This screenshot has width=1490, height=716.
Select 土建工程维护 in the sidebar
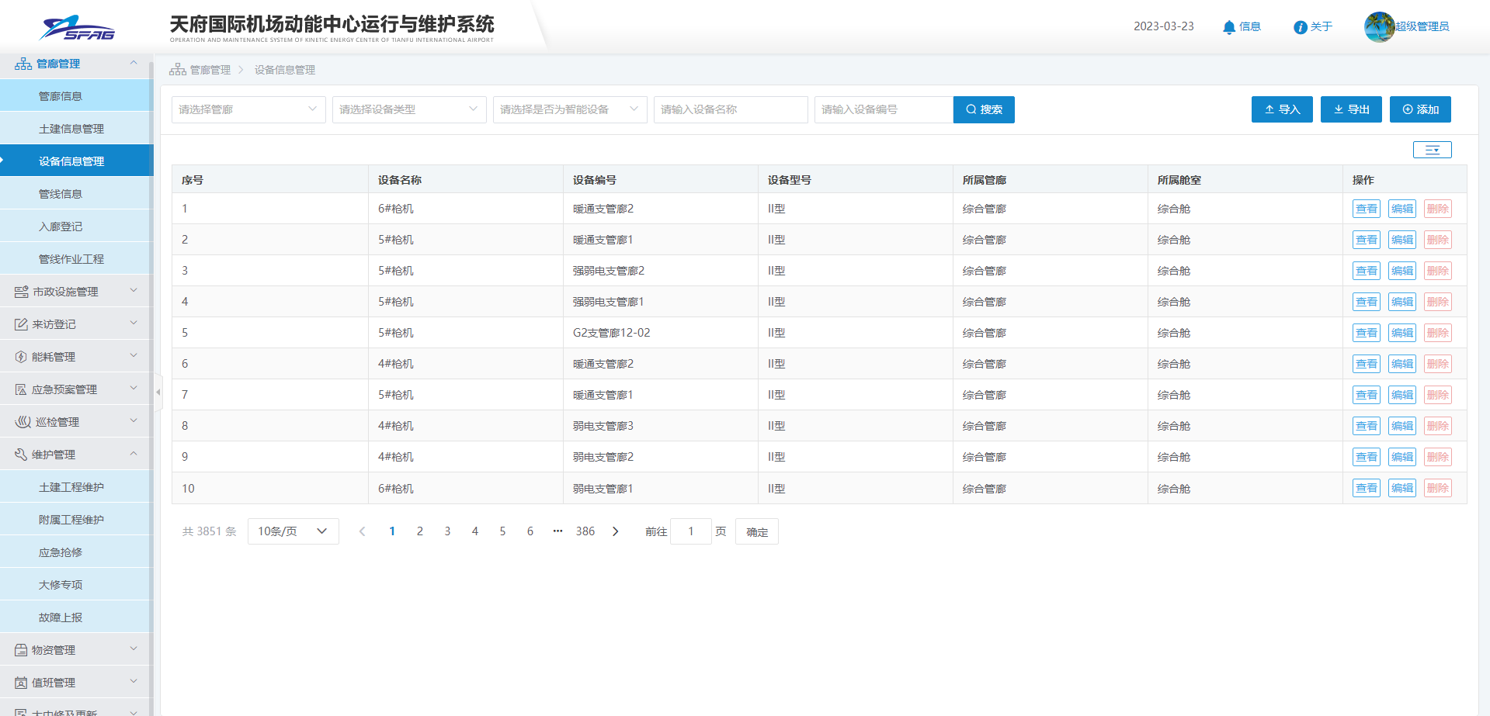[71, 487]
